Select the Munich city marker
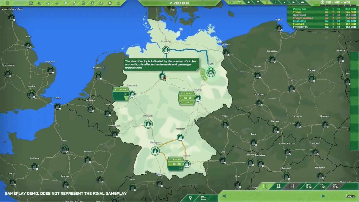This screenshot has width=359, height=202. (x=187, y=164)
